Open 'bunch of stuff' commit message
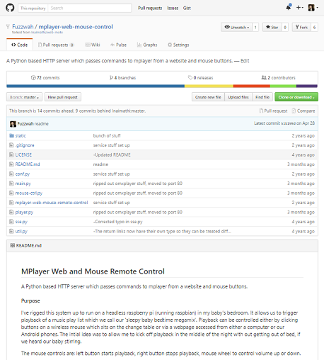 107,135
